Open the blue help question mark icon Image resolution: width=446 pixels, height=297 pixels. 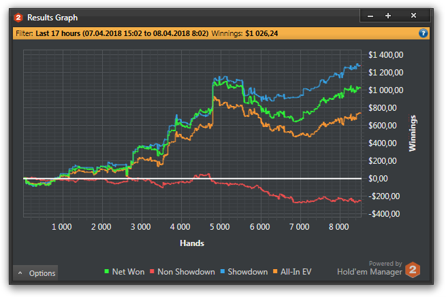pyautogui.click(x=423, y=33)
